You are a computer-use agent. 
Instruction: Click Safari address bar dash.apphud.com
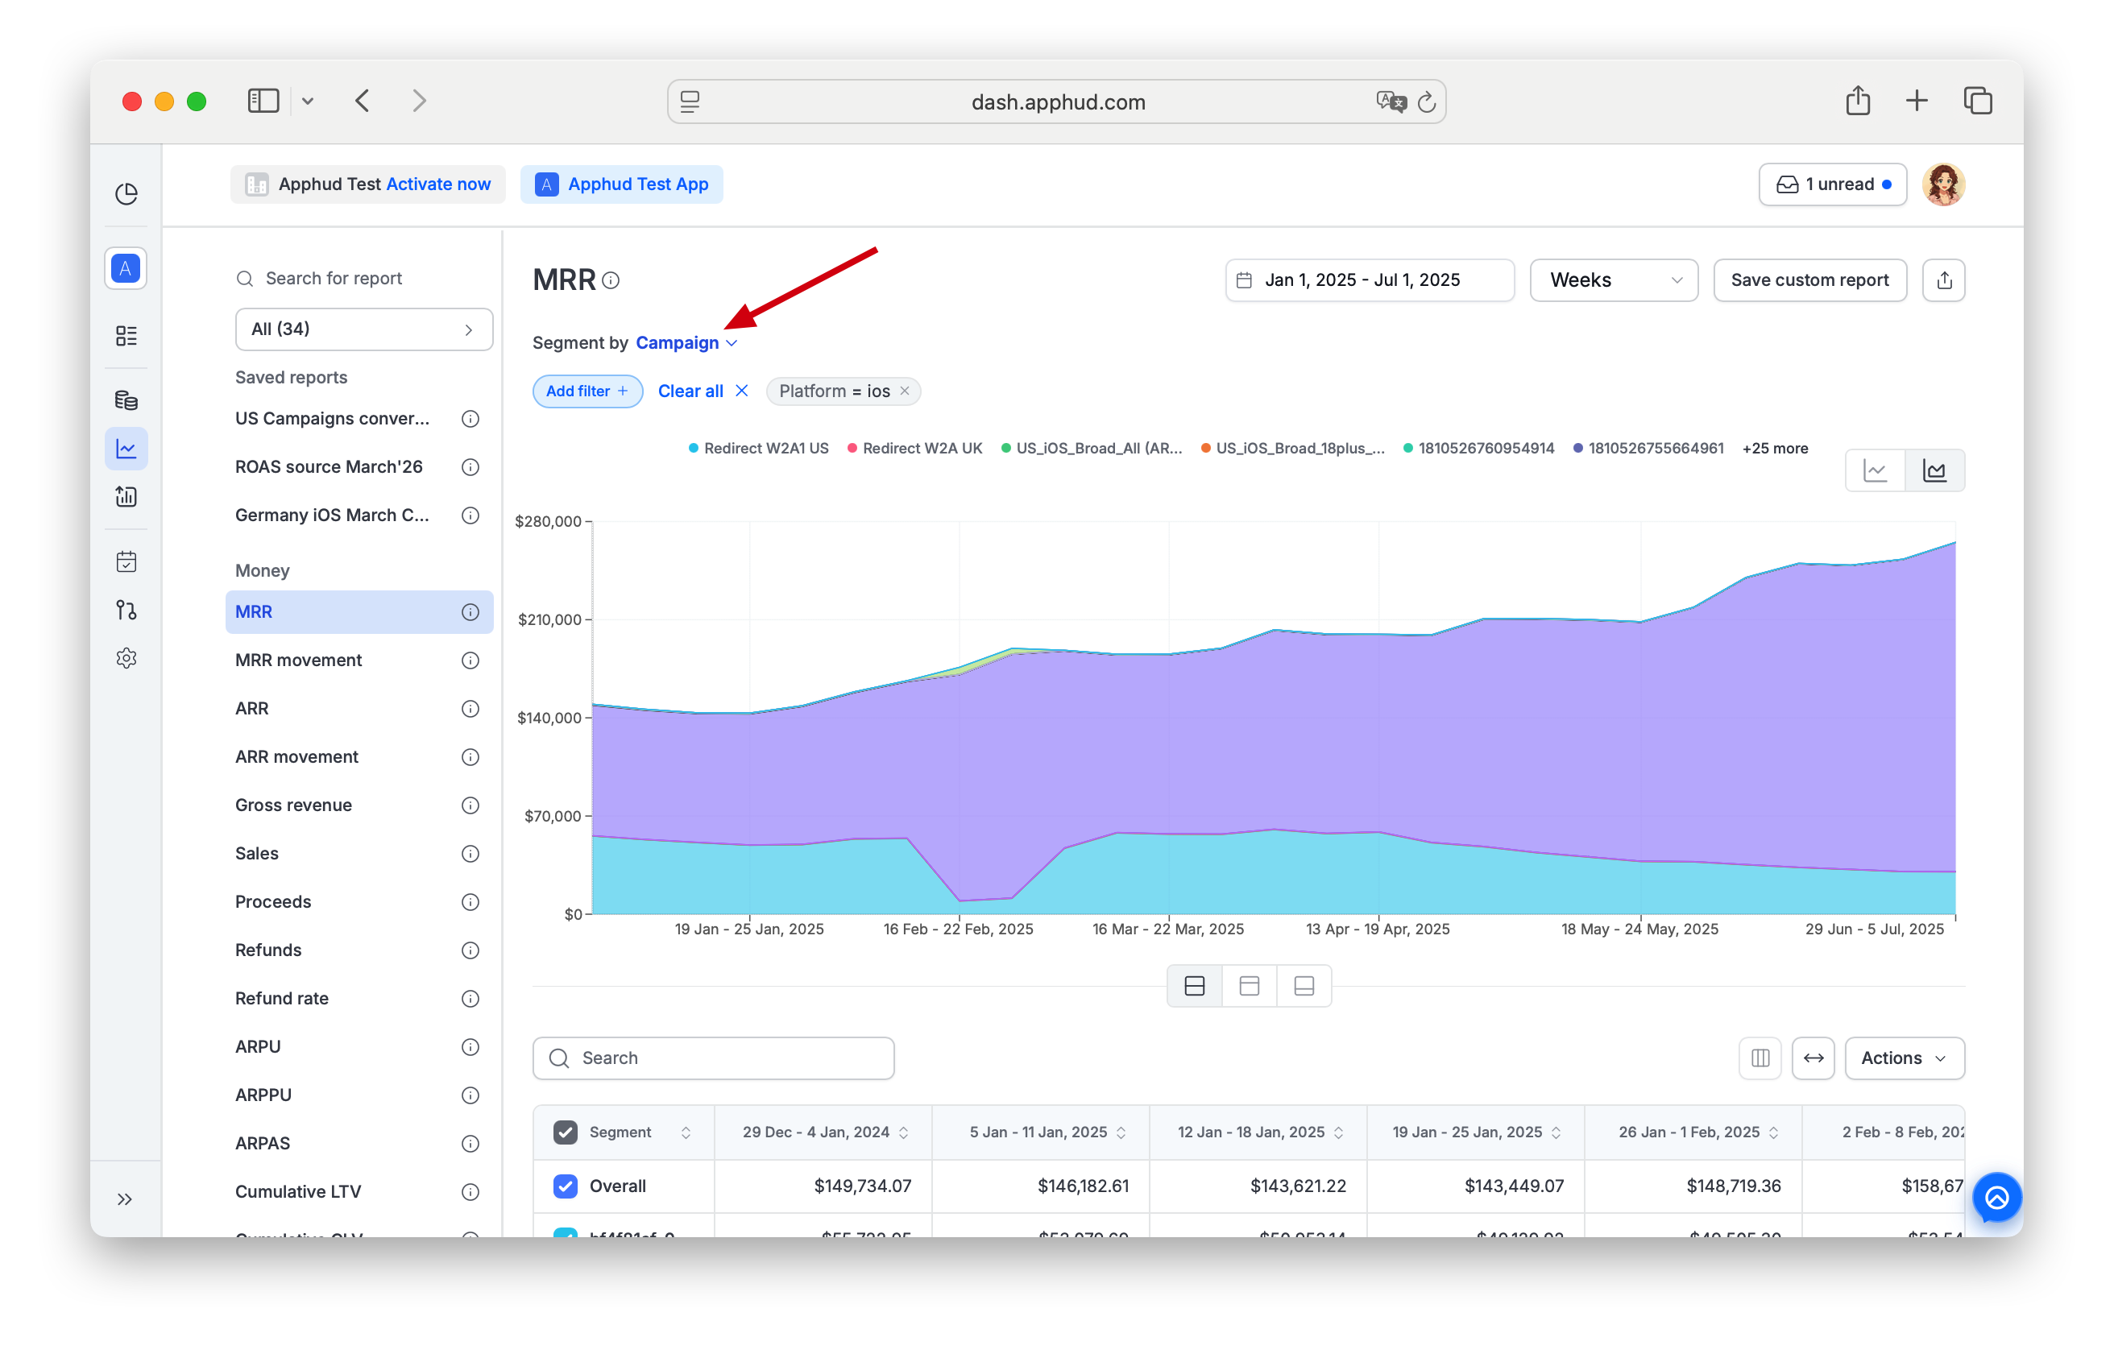[1056, 102]
